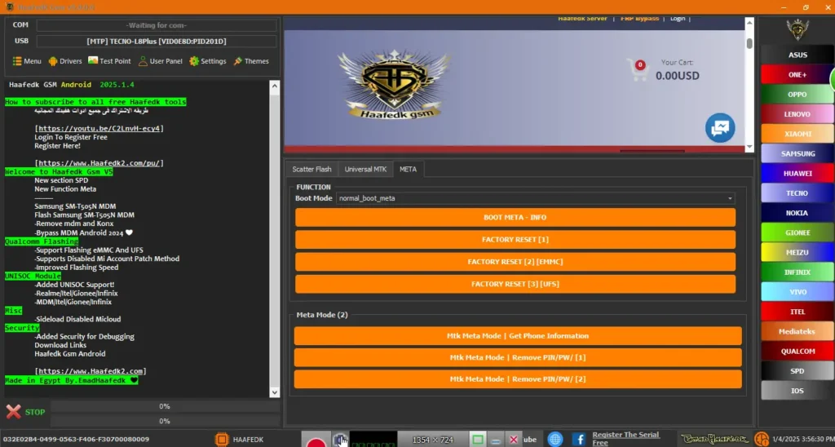Click the upper 0% progress bar

pos(165,406)
